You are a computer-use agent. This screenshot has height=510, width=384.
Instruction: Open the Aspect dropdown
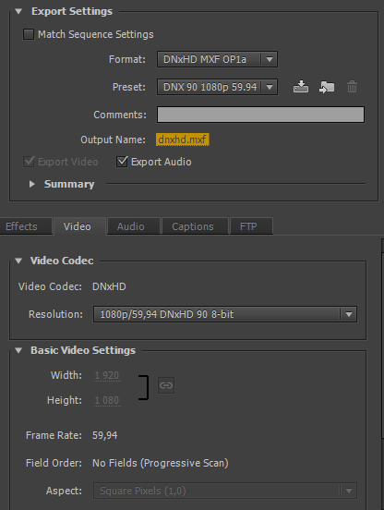[x=225, y=491]
